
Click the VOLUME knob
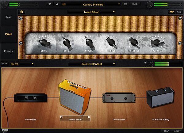coord(157,43)
